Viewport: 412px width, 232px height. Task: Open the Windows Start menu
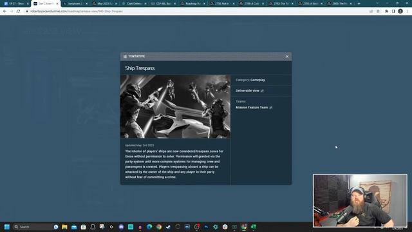(x=7, y=227)
